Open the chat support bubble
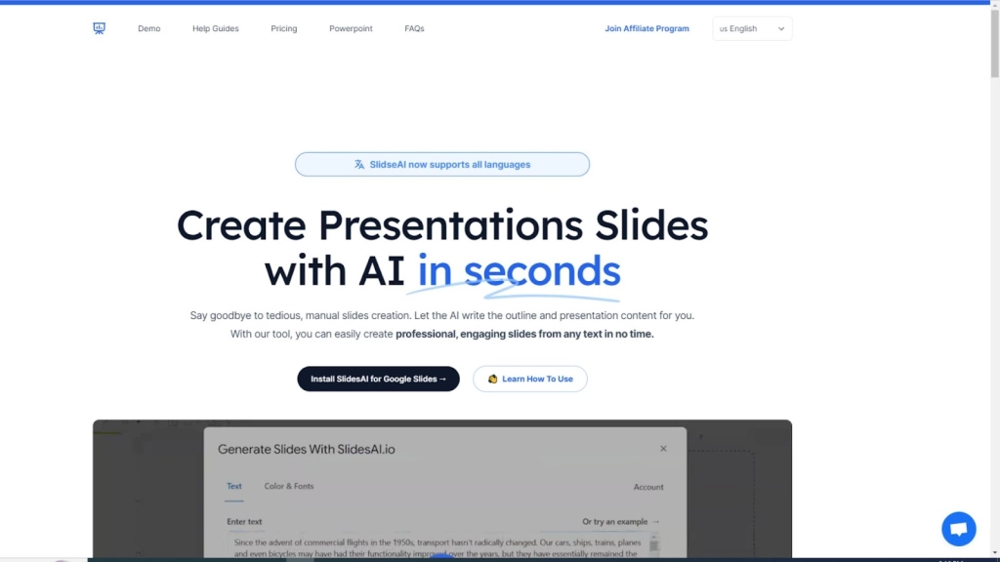The width and height of the screenshot is (1000, 562). click(958, 528)
